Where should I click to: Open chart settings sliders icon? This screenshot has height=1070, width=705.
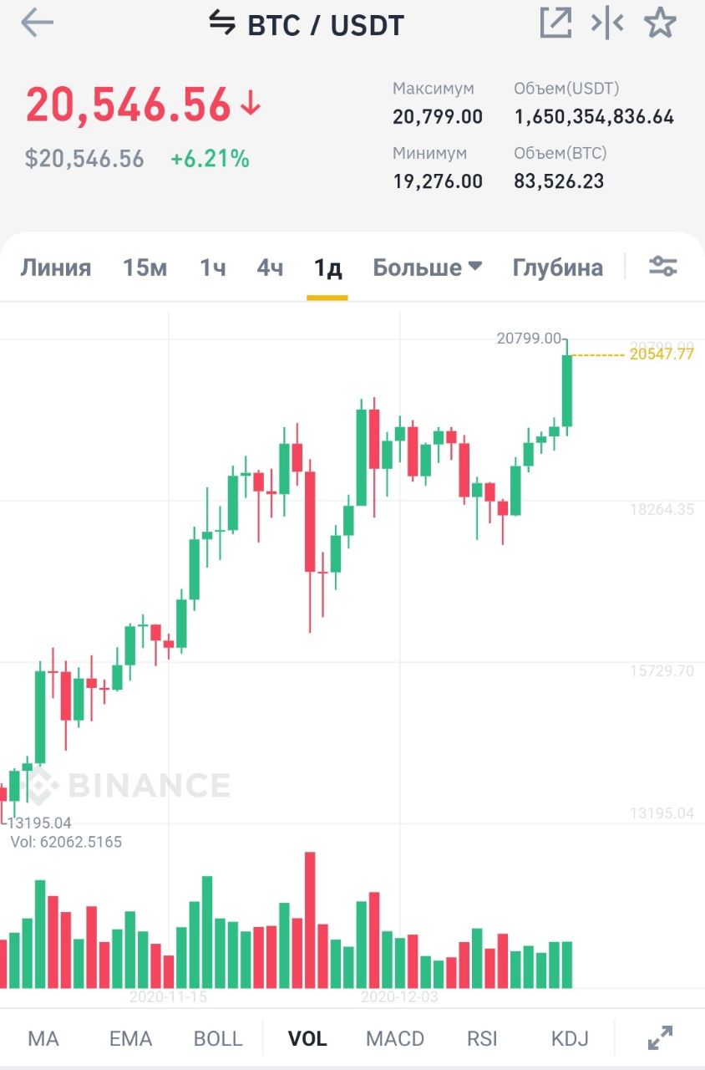point(663,267)
